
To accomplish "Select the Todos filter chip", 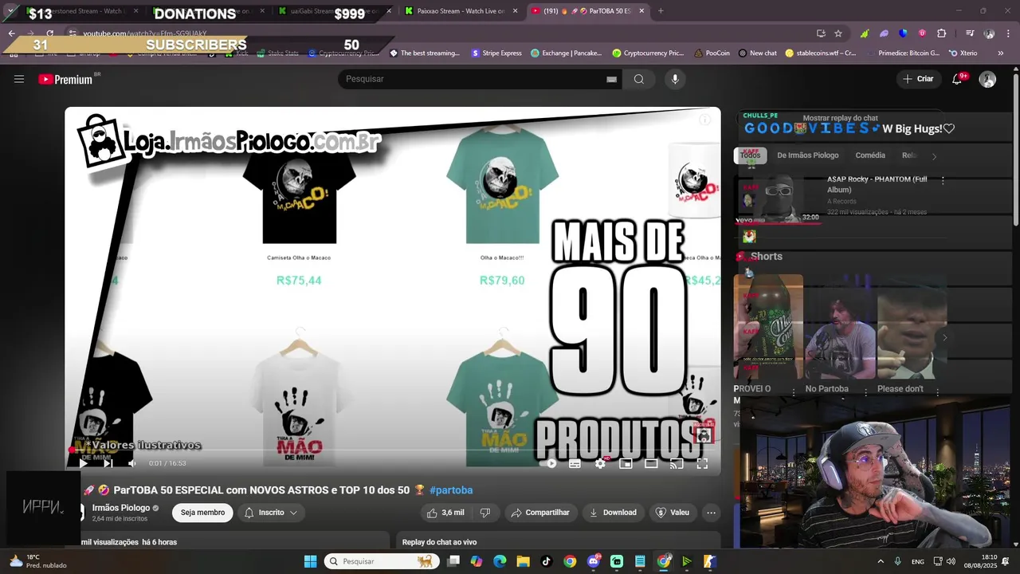I will 750,155.
